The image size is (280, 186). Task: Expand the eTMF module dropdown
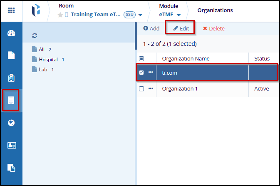coord(178,15)
